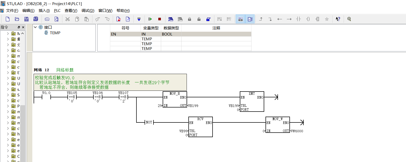Click the compile check document icon
The height and width of the screenshot is (162, 406).
pyautogui.click(x=128, y=19)
